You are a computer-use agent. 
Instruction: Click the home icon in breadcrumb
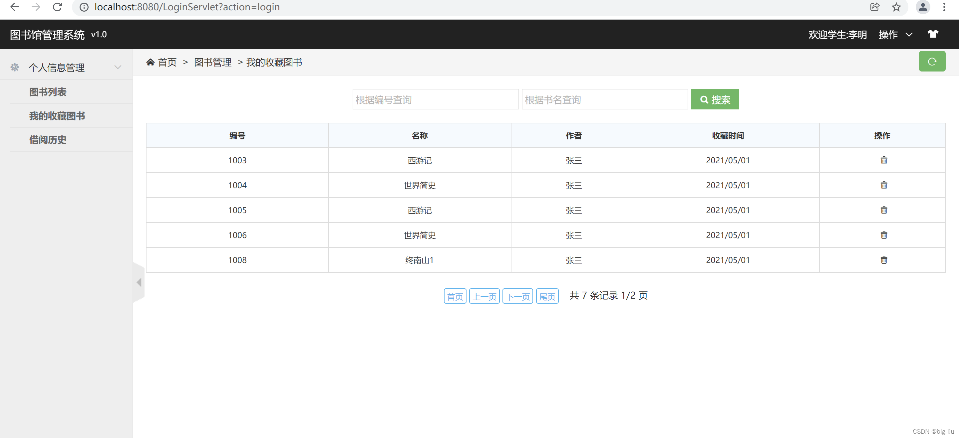tap(151, 62)
